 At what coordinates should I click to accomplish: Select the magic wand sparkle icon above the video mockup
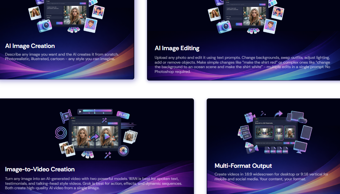pyautogui.click(x=104, y=121)
